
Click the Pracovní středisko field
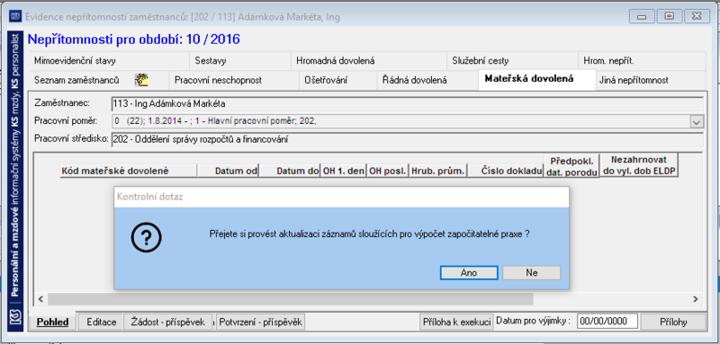coord(408,140)
